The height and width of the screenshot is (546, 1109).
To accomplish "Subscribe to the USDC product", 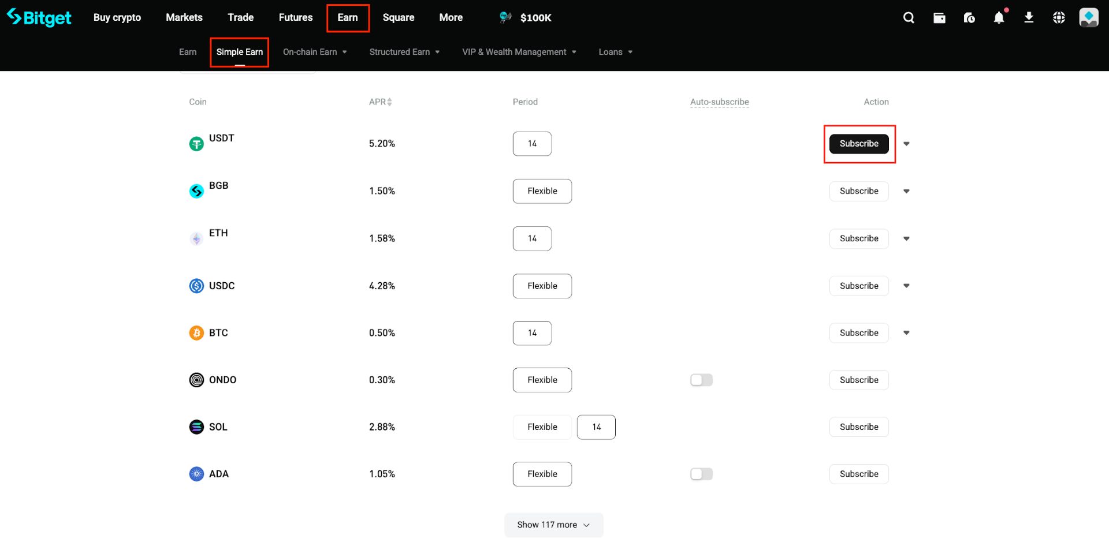I will click(859, 286).
